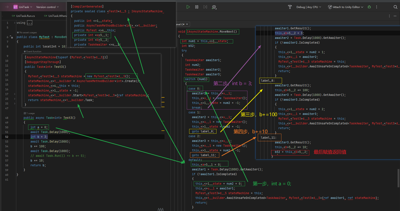The width and height of the screenshot is (400, 211).
Task: Click the Pause toolbar icon
Action: point(197,7)
